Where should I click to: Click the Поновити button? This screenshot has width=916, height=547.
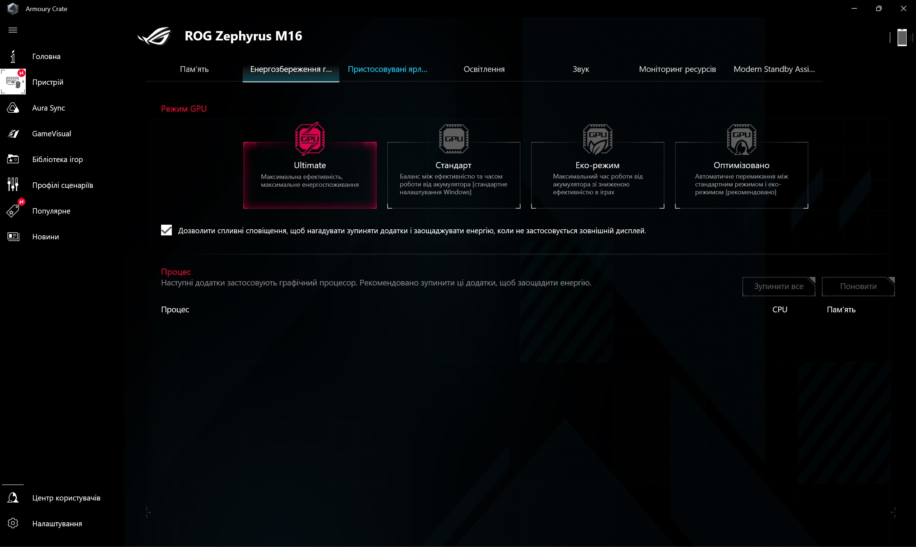pos(858,287)
